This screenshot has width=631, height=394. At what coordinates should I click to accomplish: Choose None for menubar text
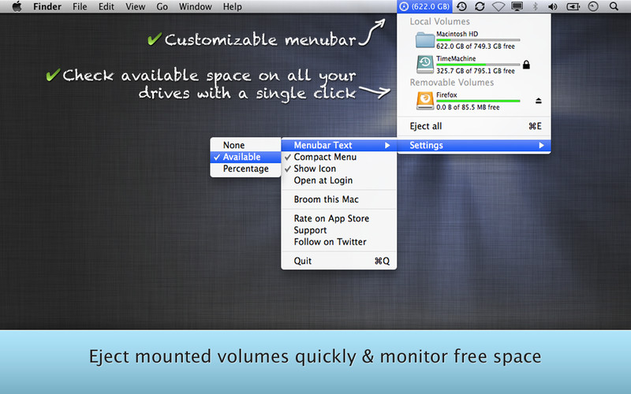[x=233, y=145]
